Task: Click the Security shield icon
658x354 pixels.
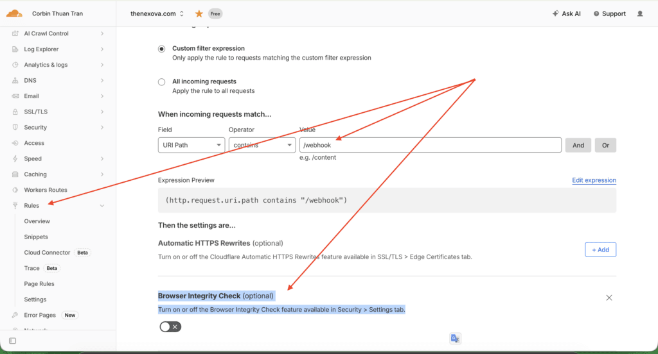Action: (15, 128)
